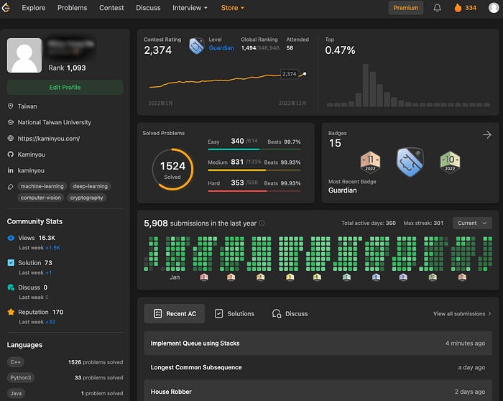Expand the Current year dropdown

(472, 223)
